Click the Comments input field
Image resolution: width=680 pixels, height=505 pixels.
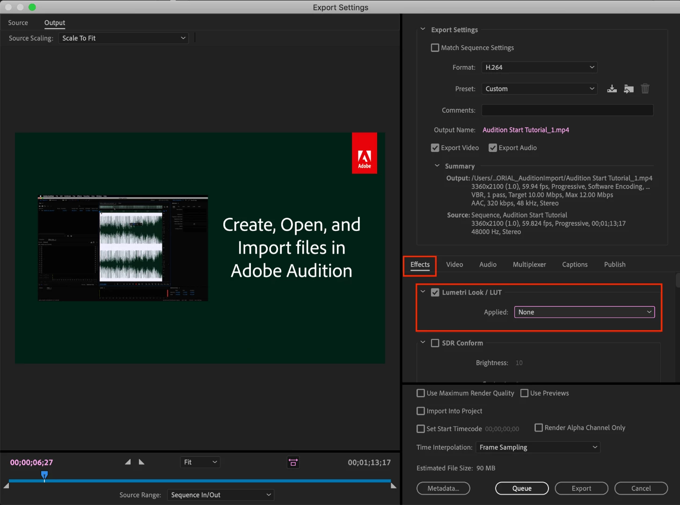tap(567, 110)
